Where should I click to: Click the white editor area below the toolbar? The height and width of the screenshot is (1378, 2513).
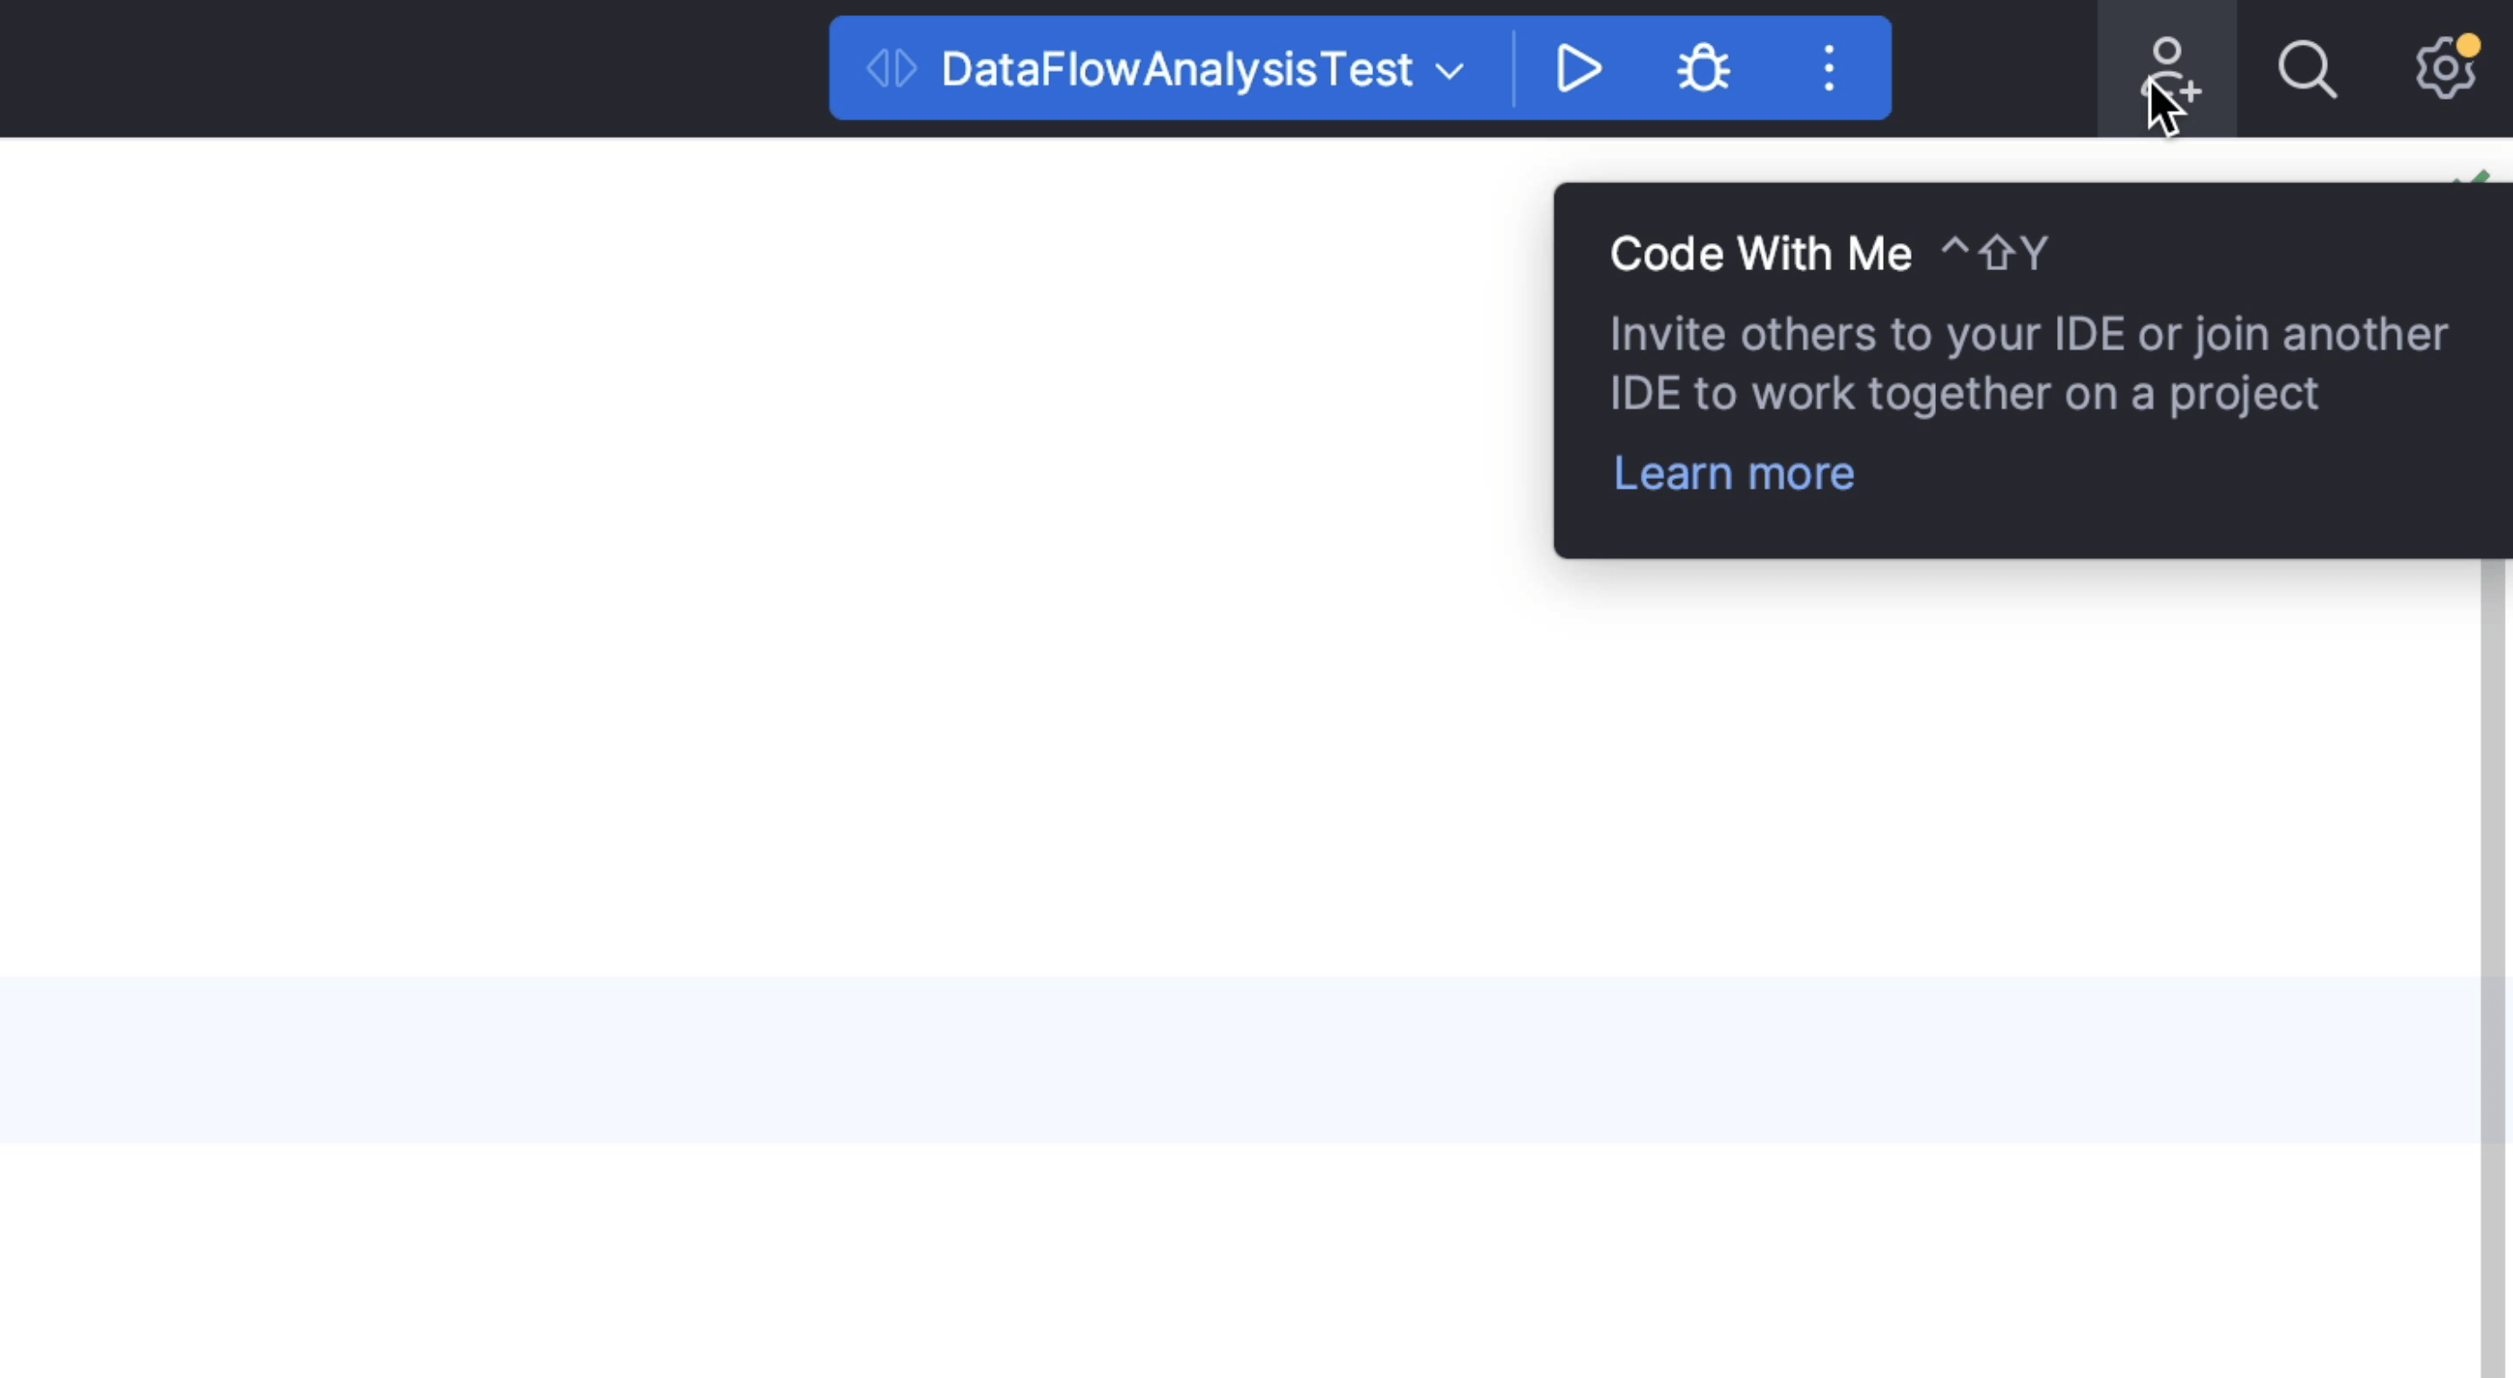click(x=683, y=683)
